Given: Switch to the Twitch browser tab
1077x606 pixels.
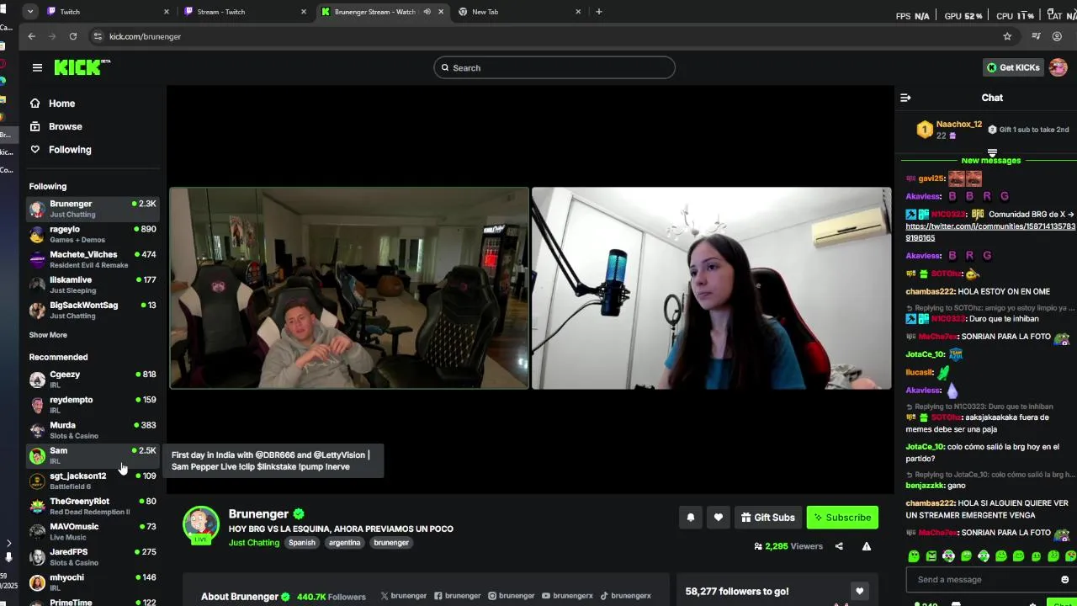Looking at the screenshot, I should (107, 12).
